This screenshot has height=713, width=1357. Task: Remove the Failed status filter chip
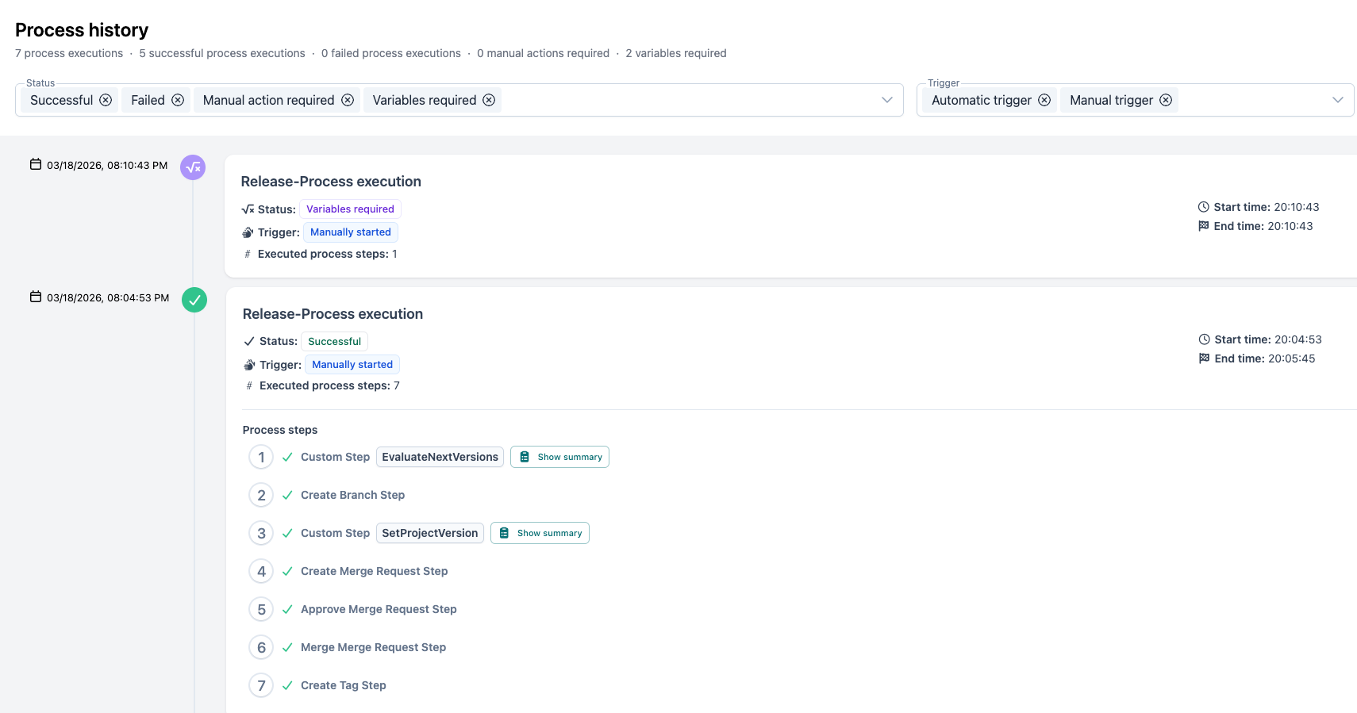[178, 100]
